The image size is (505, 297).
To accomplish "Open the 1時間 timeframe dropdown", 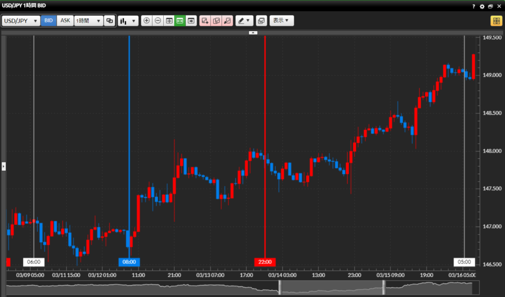I will (88, 21).
